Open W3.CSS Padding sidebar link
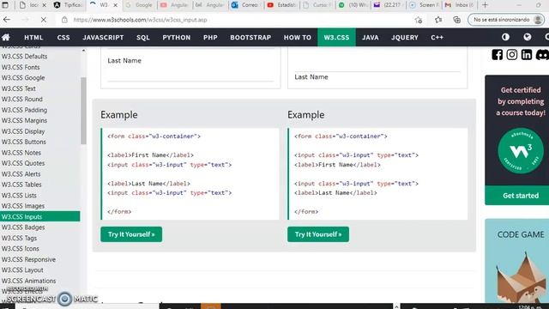Viewport: 549px width, 309px height. coord(24,110)
